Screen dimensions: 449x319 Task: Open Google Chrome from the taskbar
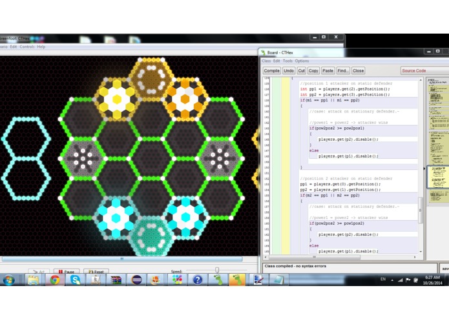pos(55,280)
